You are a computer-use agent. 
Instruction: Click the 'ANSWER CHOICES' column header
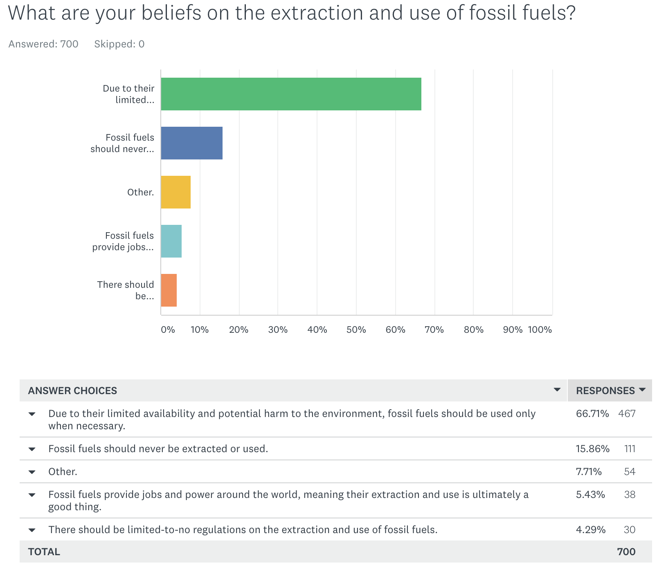tap(72, 391)
